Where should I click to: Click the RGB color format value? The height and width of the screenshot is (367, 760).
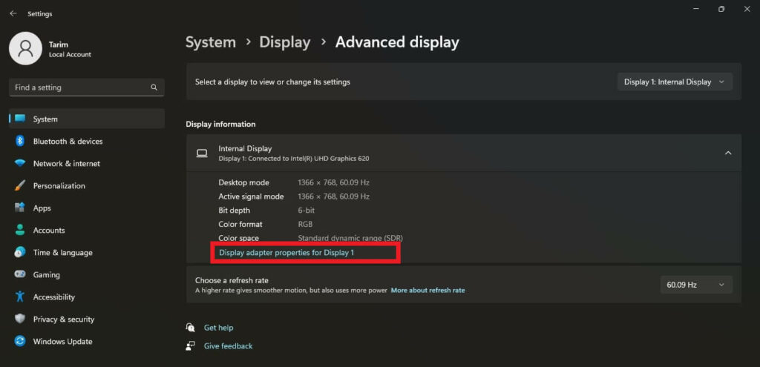305,224
